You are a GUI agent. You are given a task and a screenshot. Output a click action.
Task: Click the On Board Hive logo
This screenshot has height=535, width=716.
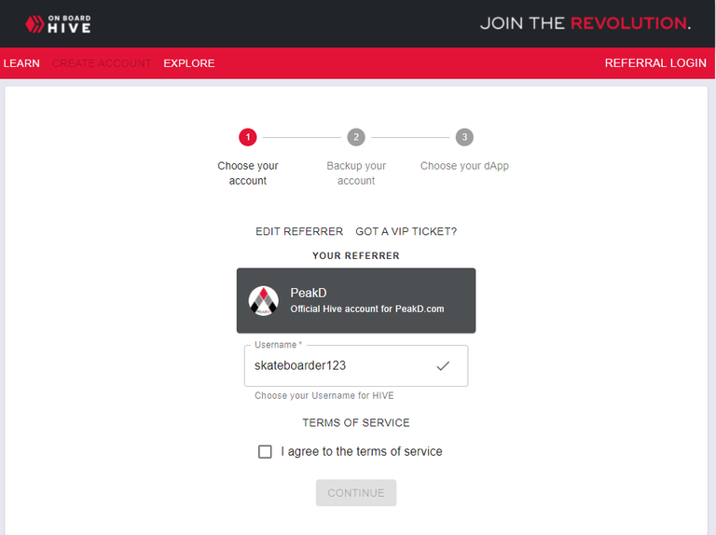[58, 24]
